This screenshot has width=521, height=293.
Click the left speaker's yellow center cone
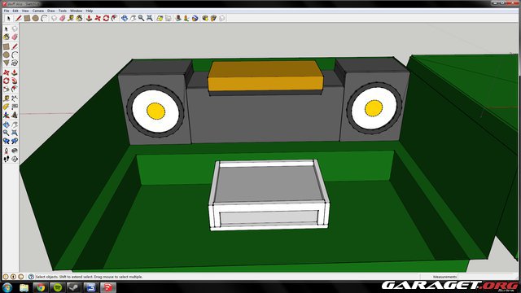(155, 111)
